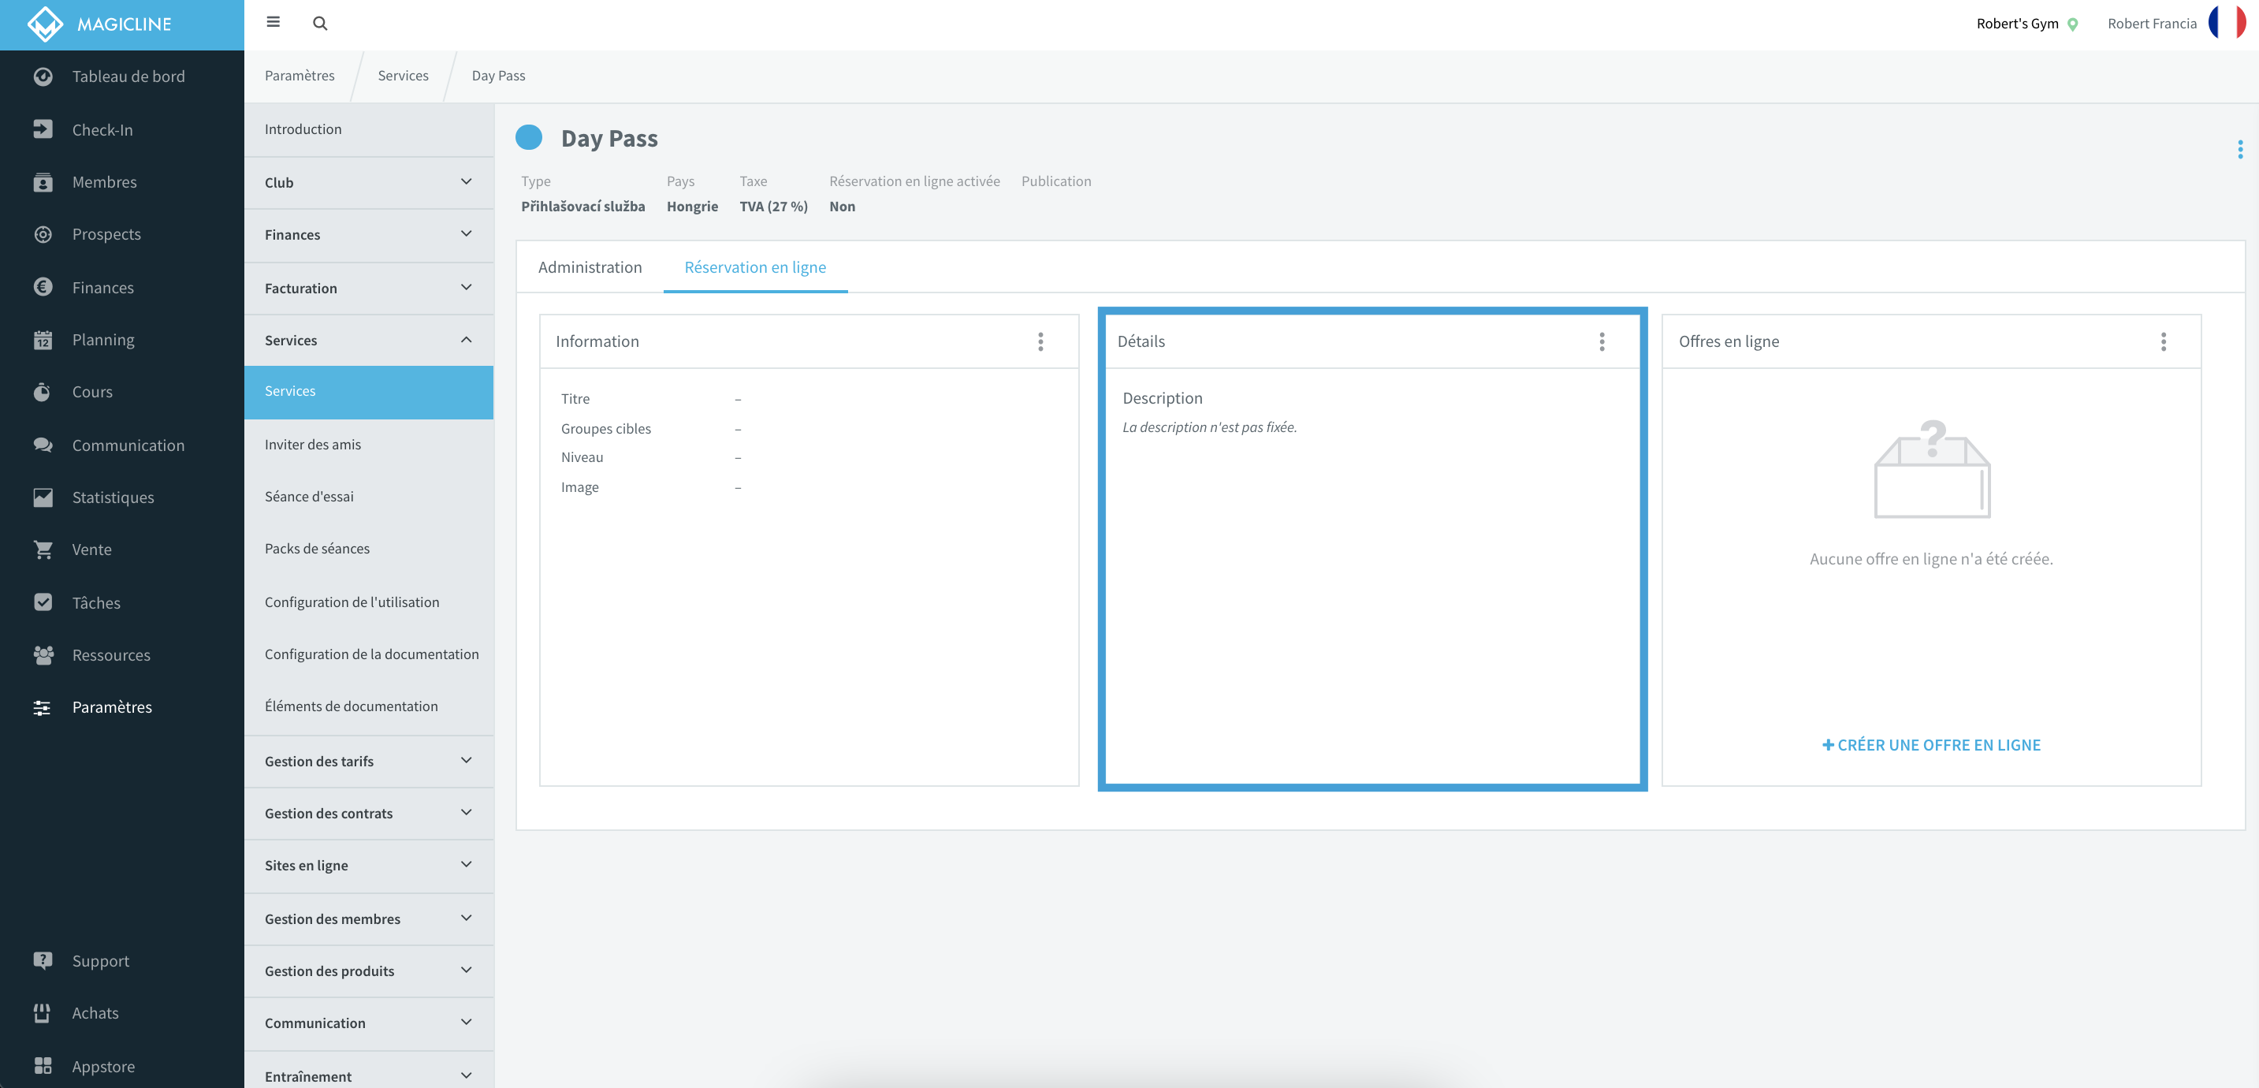Toggle the hamburger menu icon

pos(273,23)
